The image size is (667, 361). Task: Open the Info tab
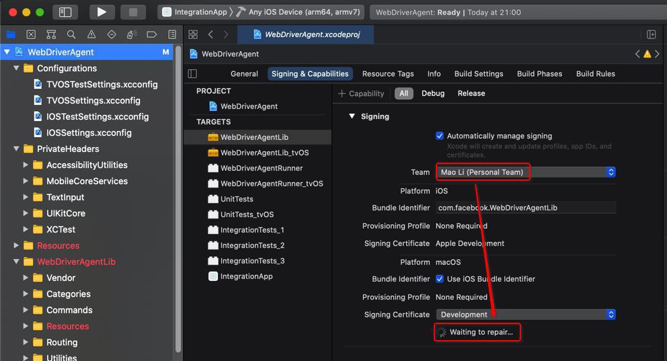coord(434,74)
